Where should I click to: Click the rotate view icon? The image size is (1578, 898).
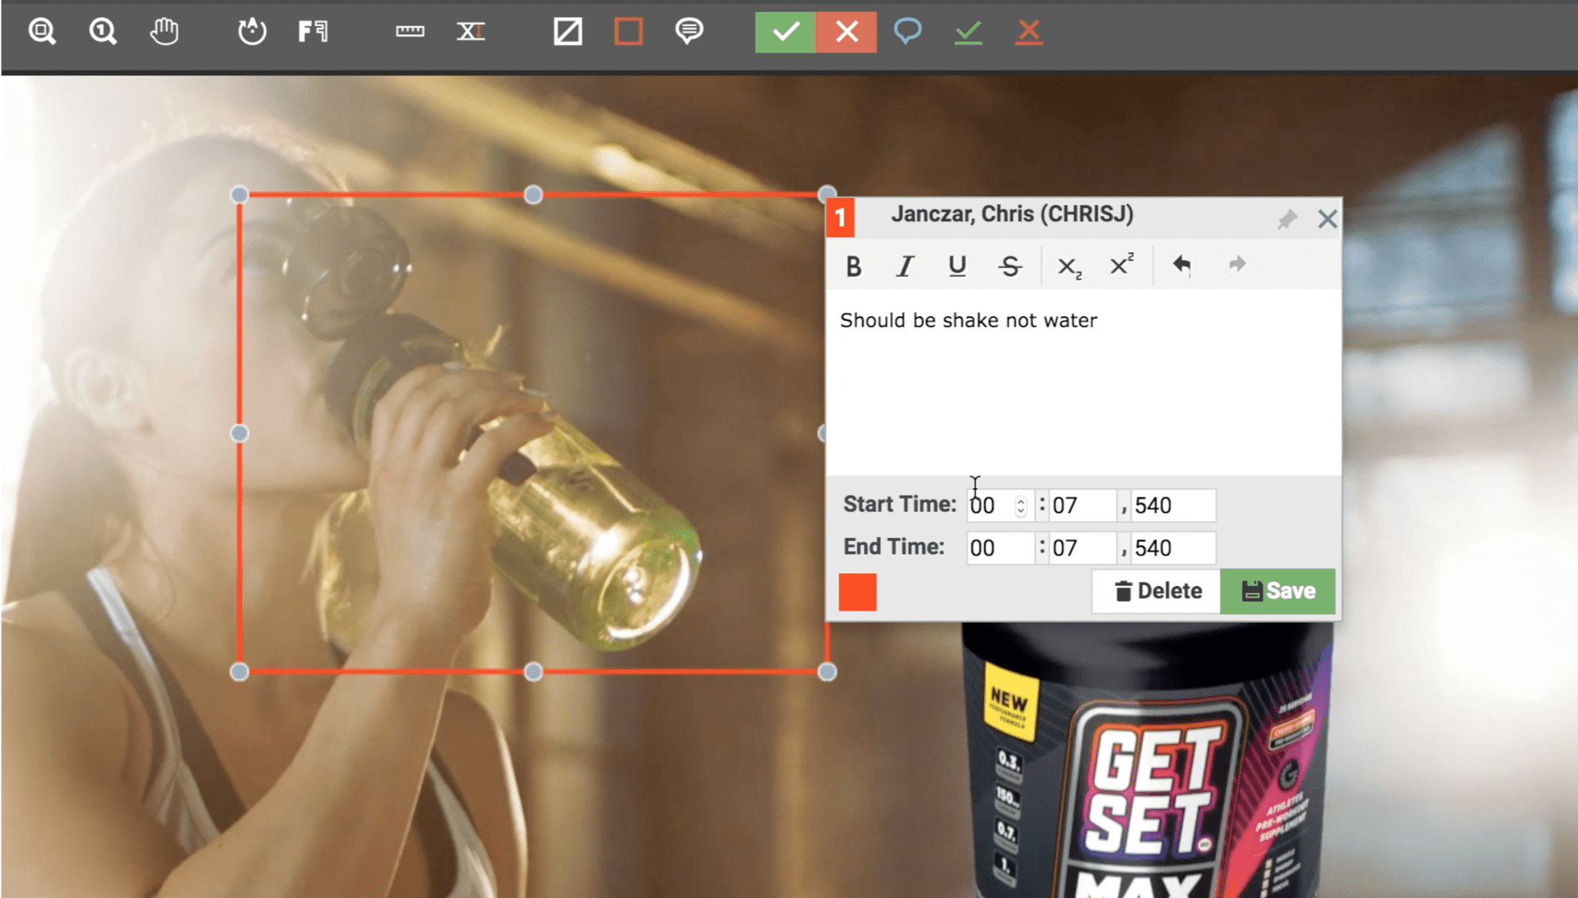click(252, 31)
